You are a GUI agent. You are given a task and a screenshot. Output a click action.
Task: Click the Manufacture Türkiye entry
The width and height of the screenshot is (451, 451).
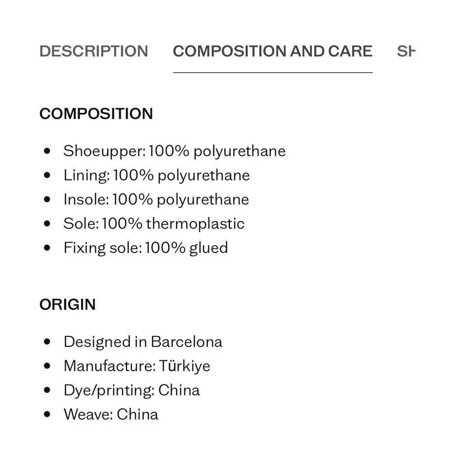tap(137, 366)
